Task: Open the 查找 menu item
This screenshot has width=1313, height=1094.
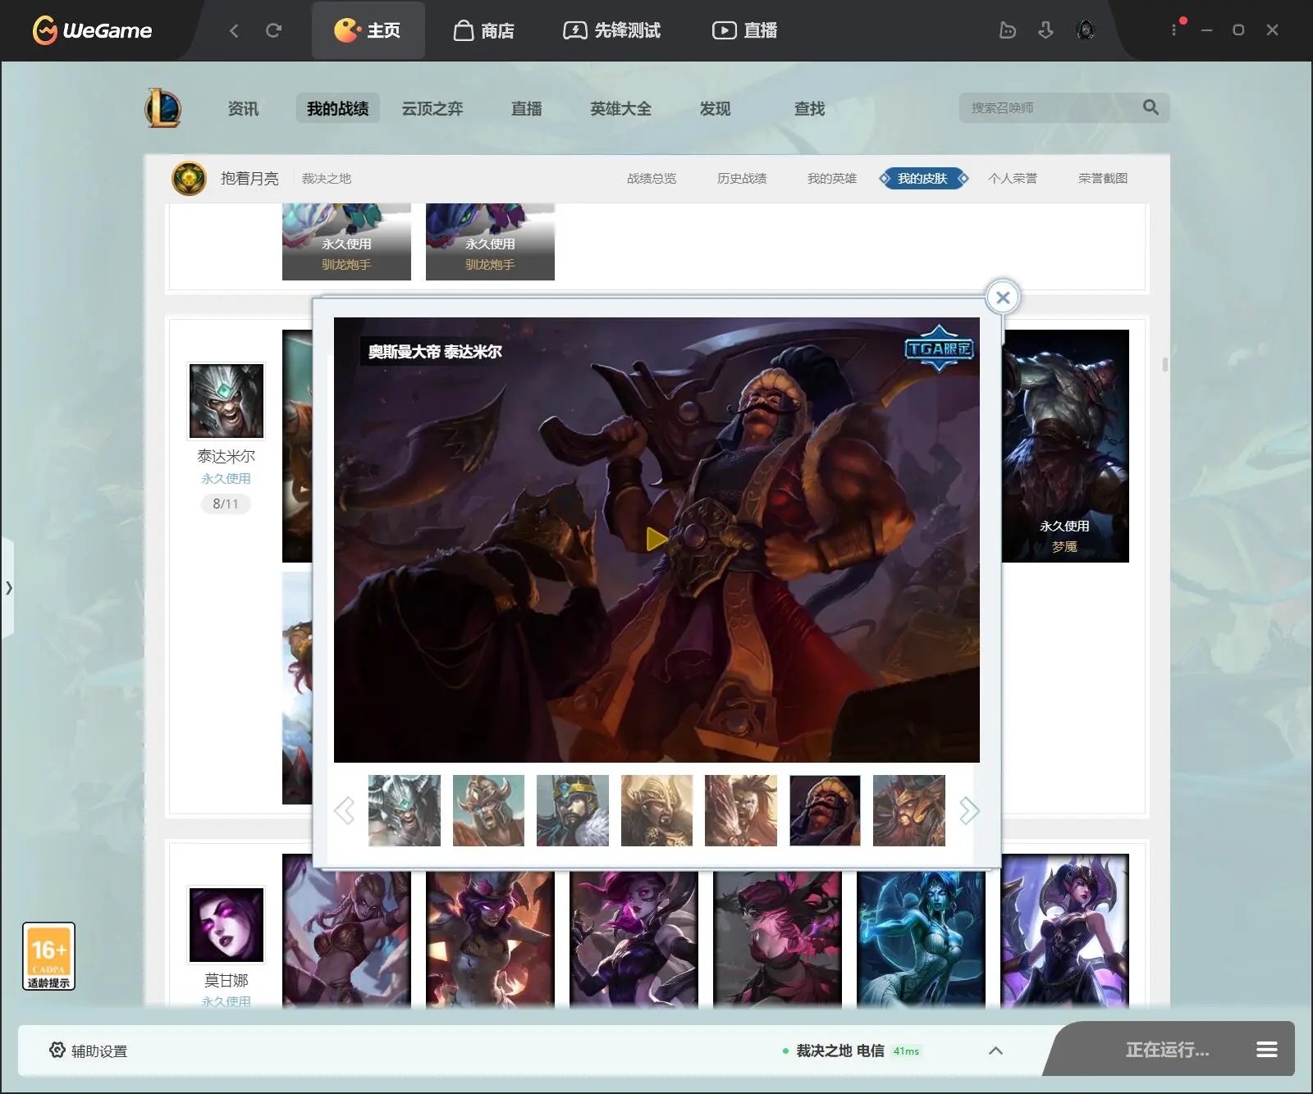Action: pos(809,108)
